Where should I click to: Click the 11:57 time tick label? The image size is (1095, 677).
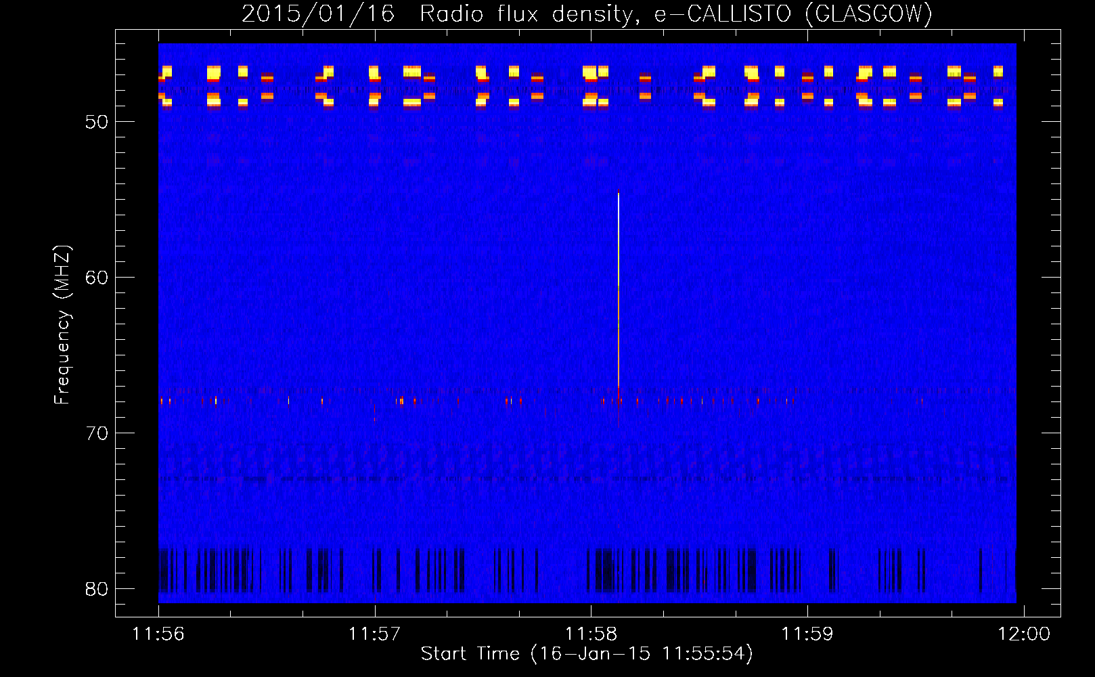point(374,634)
